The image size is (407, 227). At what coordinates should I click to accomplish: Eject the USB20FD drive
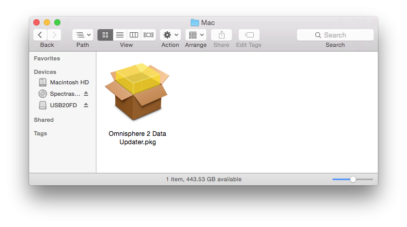click(86, 105)
